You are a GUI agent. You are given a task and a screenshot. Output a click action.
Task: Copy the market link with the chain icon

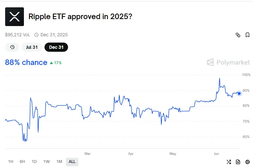coord(238,35)
